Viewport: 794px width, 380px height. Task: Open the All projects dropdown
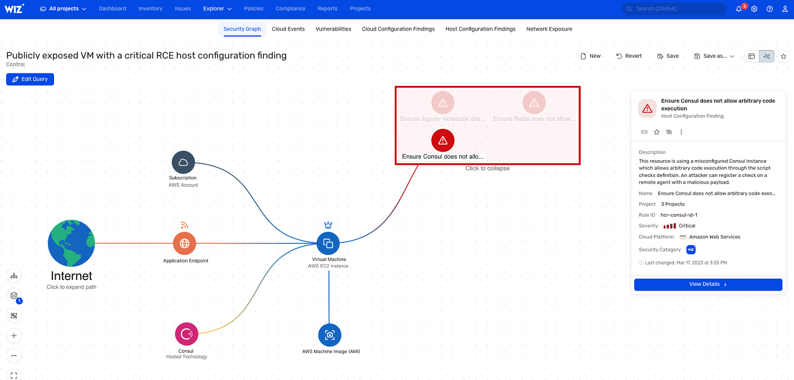click(x=63, y=9)
